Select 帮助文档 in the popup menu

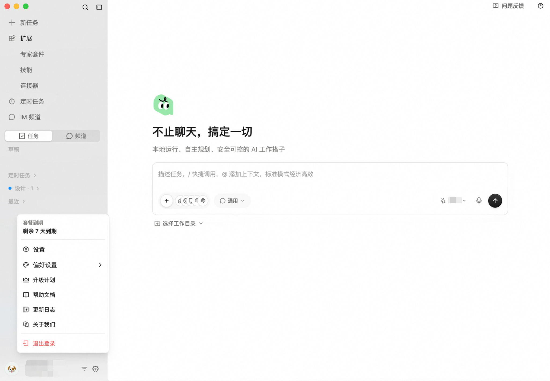pyautogui.click(x=63, y=295)
